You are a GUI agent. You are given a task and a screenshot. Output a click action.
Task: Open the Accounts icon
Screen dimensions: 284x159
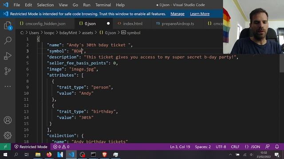click(x=8, y=120)
